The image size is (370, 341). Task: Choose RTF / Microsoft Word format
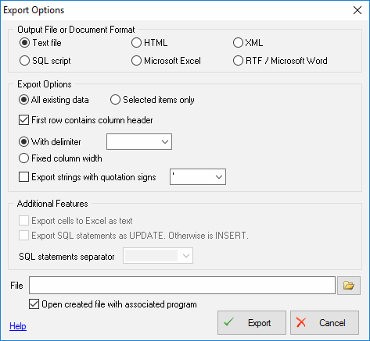(280, 61)
